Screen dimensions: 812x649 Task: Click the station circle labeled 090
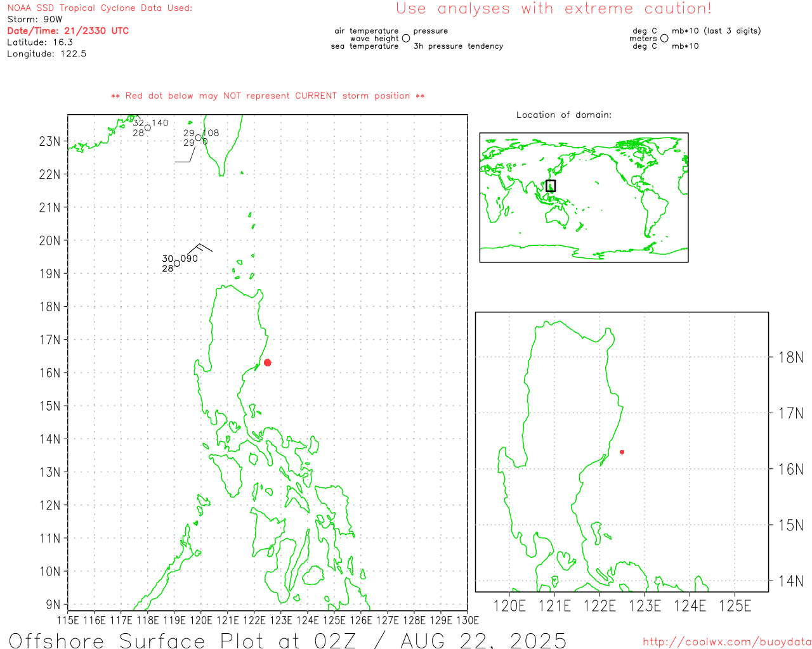tap(177, 263)
